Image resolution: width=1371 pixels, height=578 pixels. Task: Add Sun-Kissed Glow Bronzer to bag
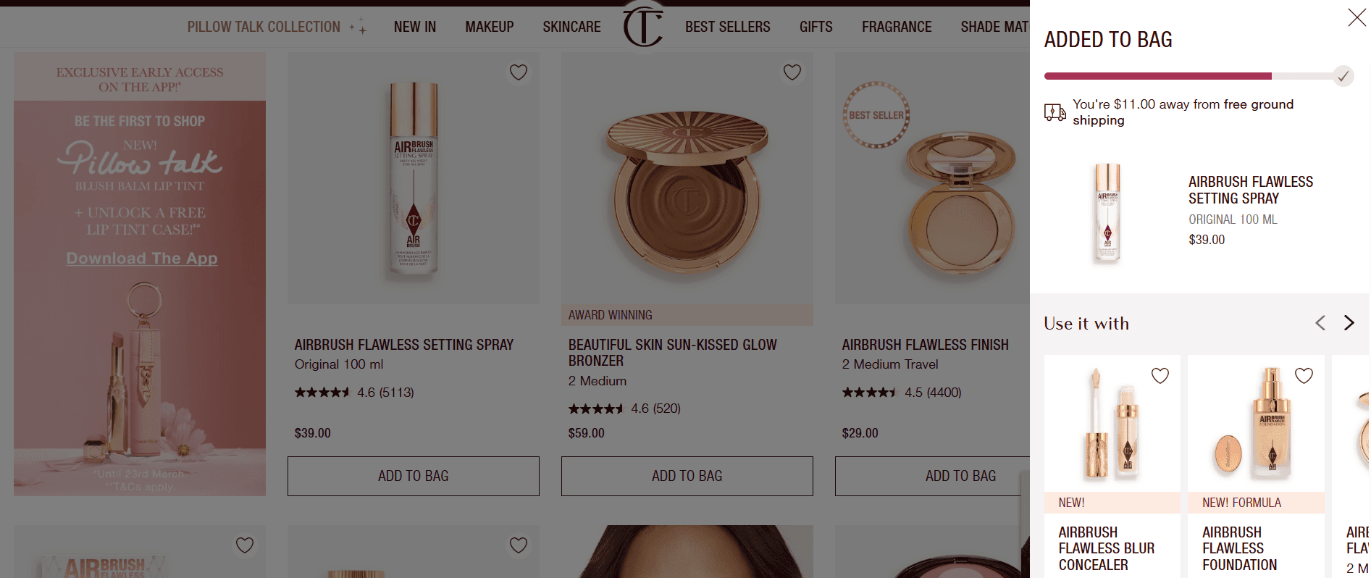687,476
